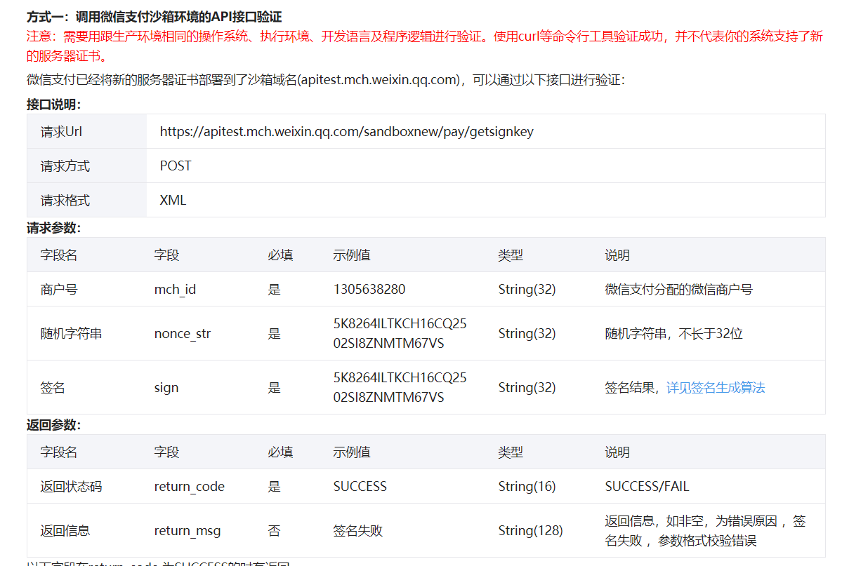Click the nonce_str field name

[x=183, y=334]
